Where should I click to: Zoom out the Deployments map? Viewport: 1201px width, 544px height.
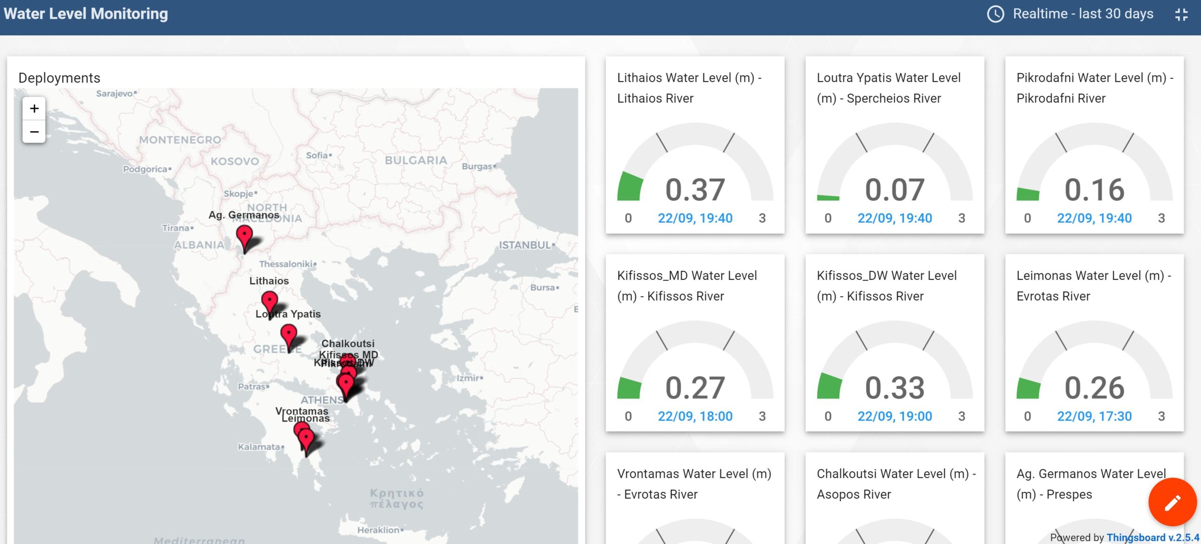click(34, 132)
